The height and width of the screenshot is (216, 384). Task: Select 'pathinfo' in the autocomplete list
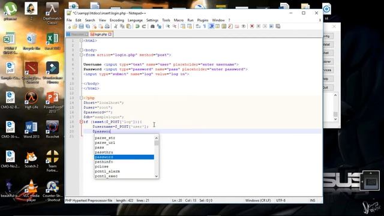pos(124,161)
